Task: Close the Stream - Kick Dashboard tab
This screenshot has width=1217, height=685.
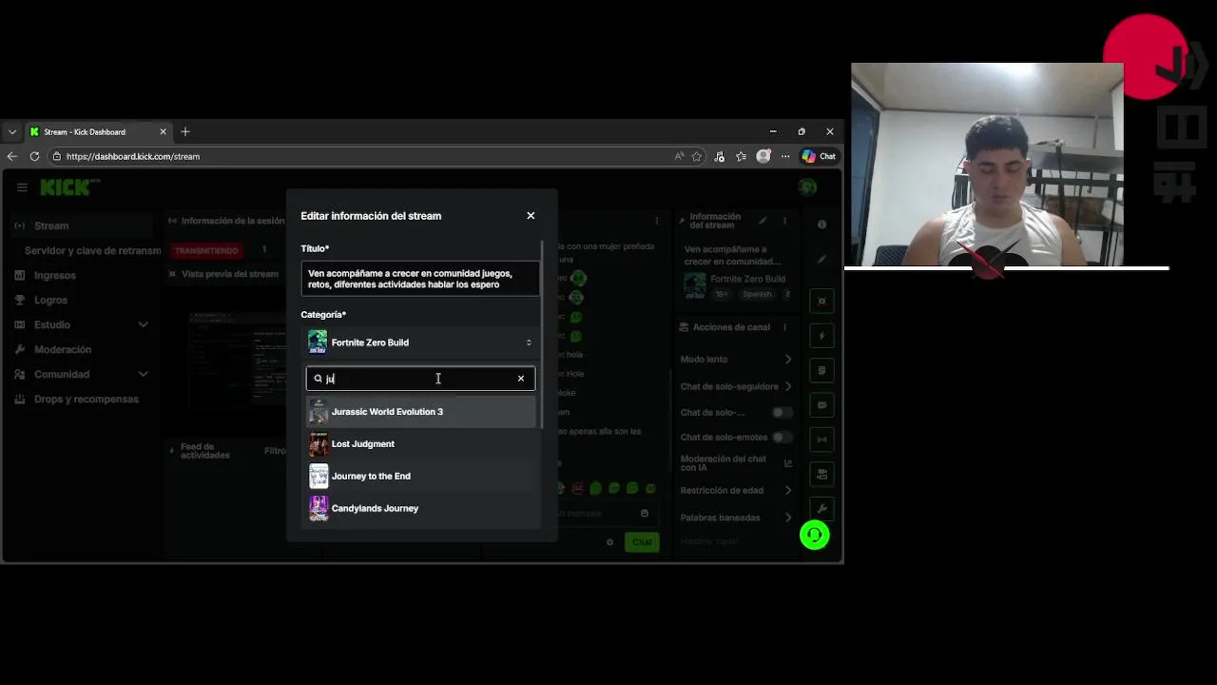Action: coord(163,131)
